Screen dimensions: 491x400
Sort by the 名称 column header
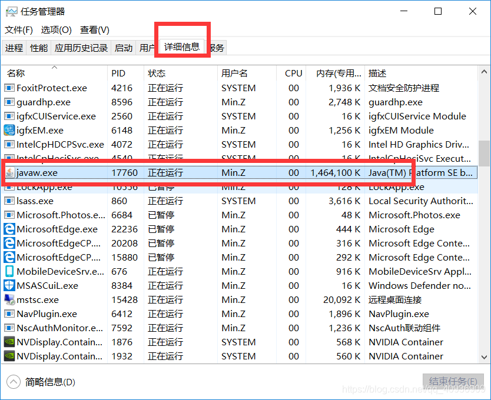[x=55, y=74]
